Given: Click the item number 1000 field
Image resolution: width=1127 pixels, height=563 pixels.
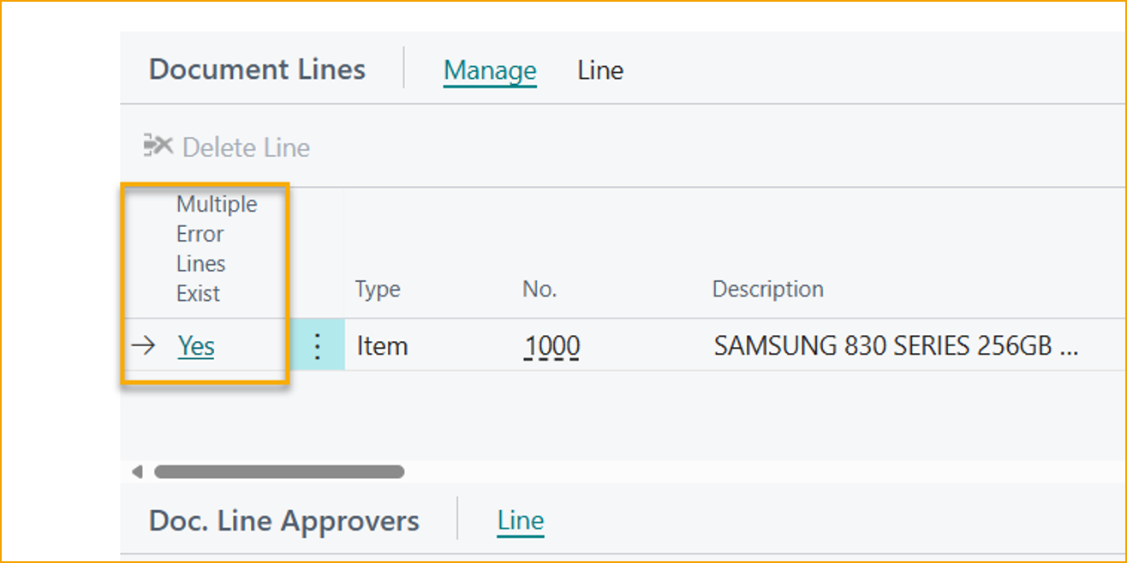Looking at the screenshot, I should pos(552,346).
